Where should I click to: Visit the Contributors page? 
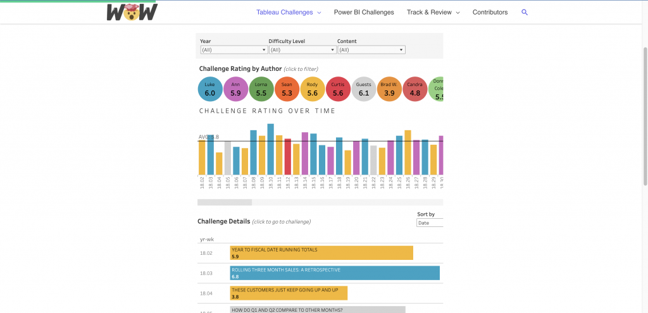point(490,12)
